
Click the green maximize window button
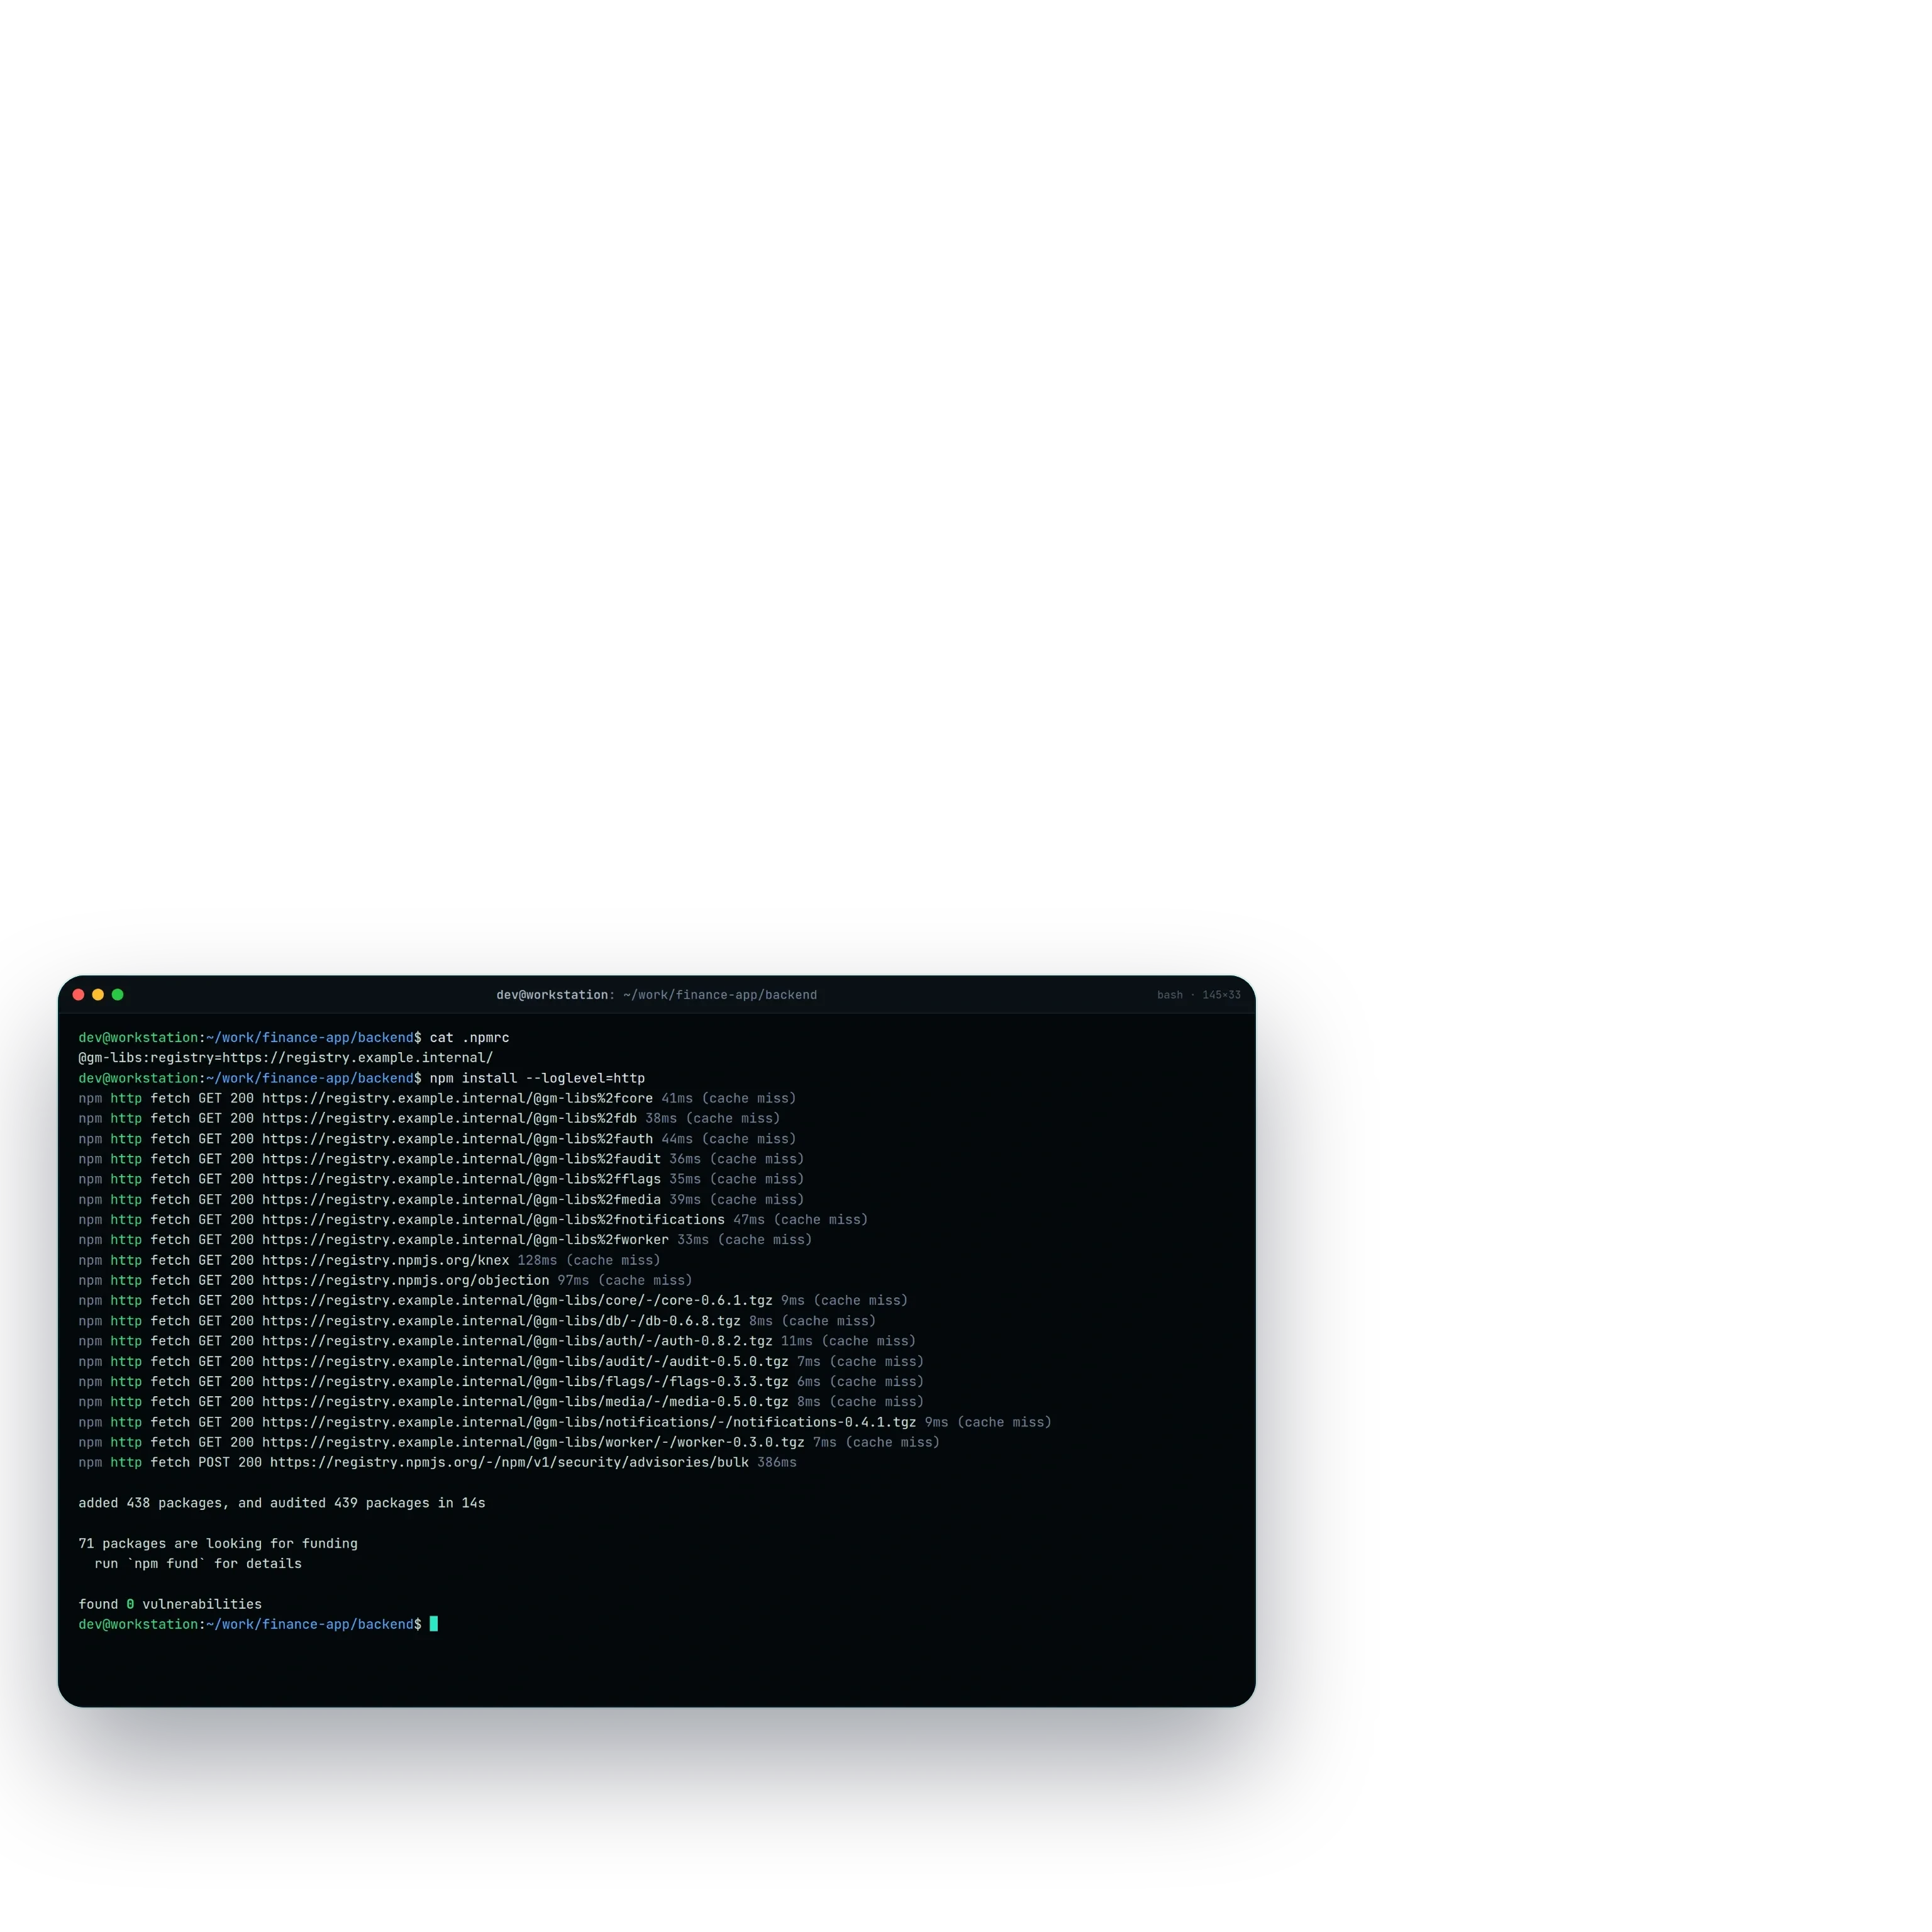pos(118,995)
